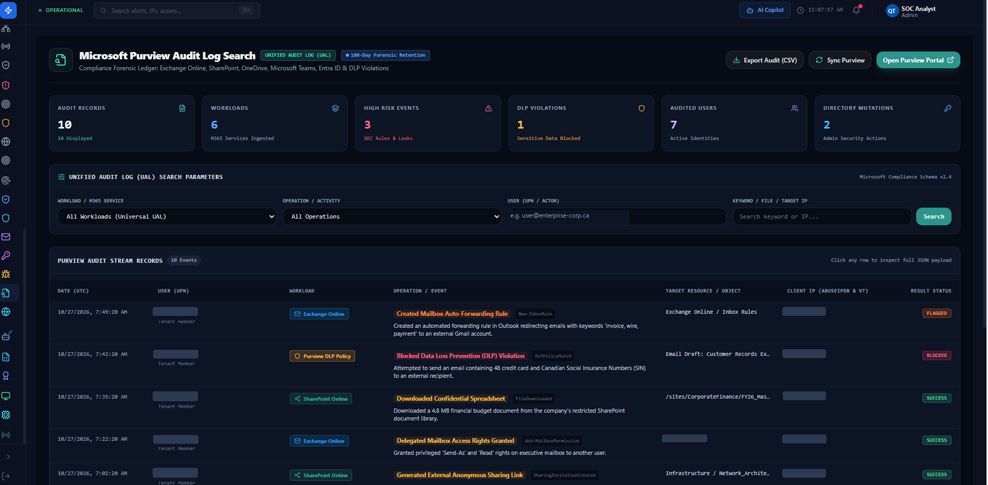988x485 pixels.
Task: Click the User (UPN / Actor) input field
Action: click(617, 216)
